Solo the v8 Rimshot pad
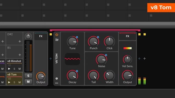Screen dimensions: 175x98 (14, 69)
